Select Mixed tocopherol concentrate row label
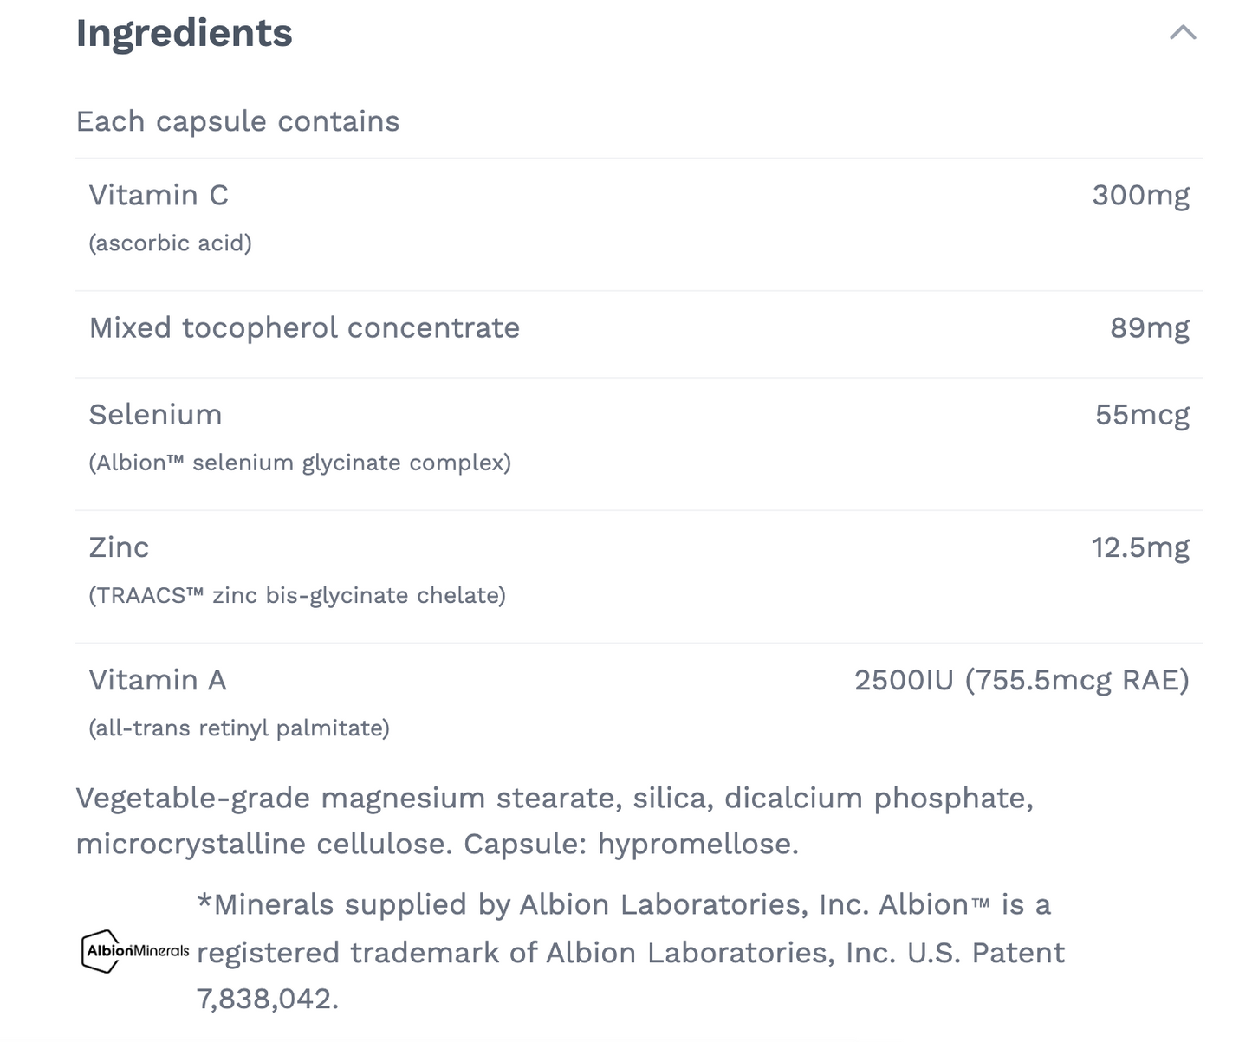This screenshot has width=1252, height=1042. point(304,327)
